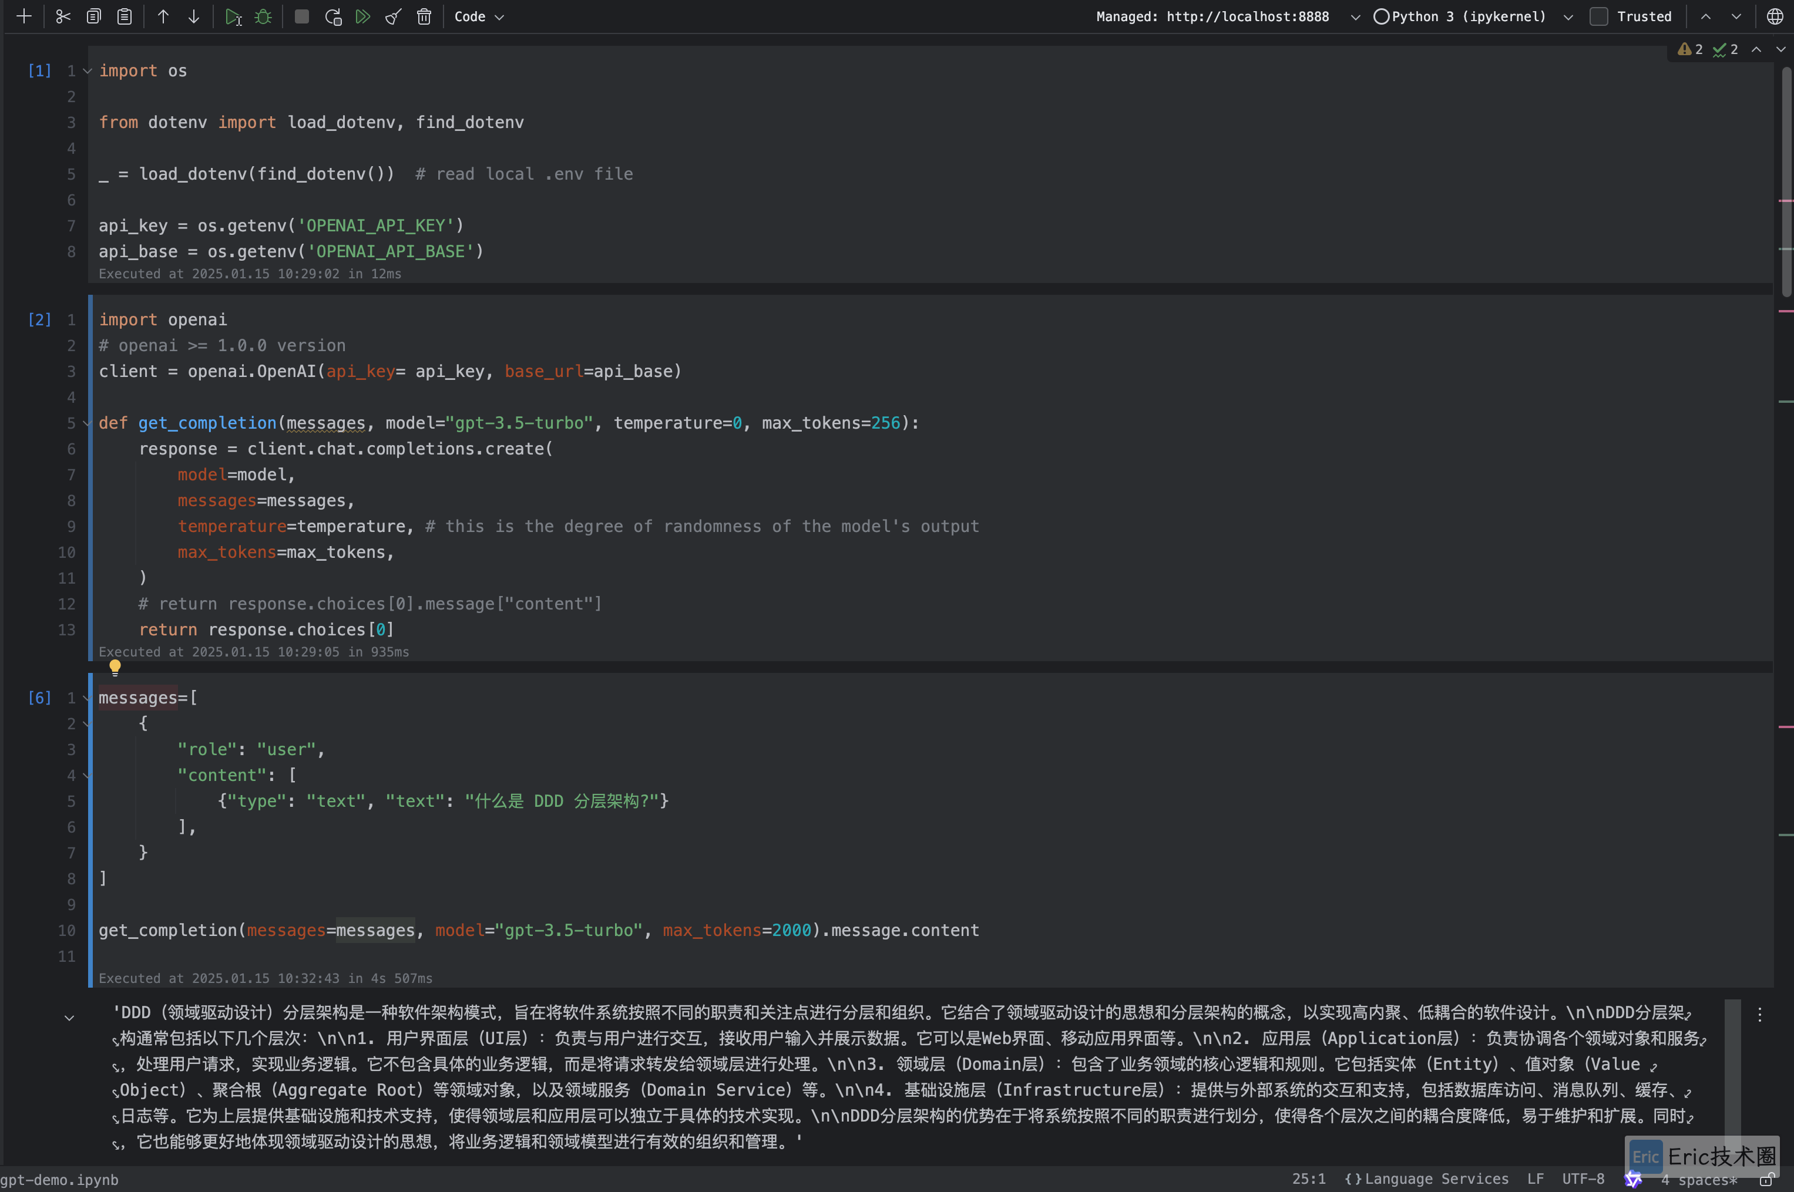Open the cell type Code dropdown

click(x=479, y=16)
